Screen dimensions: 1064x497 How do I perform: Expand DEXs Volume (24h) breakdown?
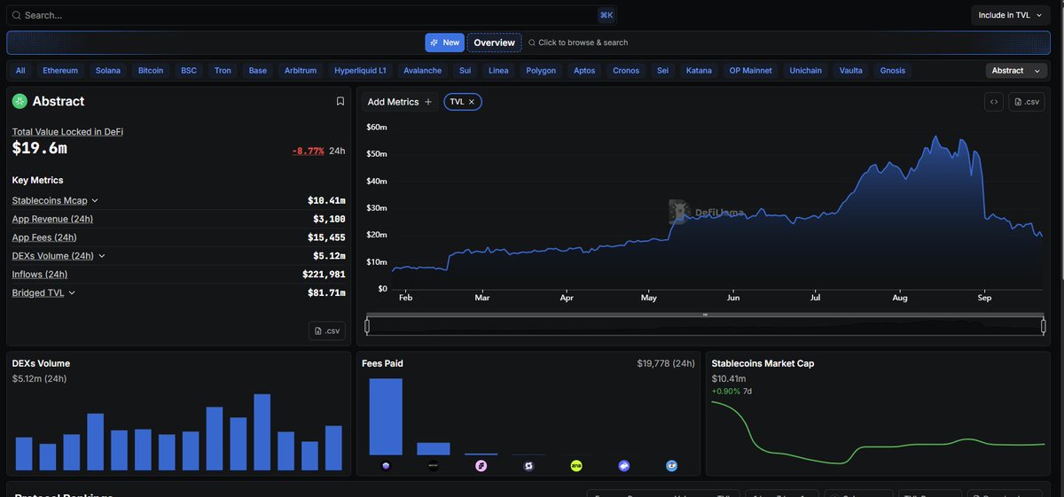tap(102, 256)
